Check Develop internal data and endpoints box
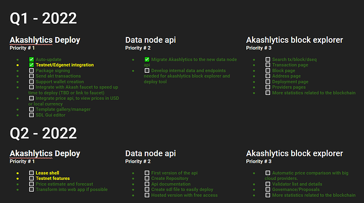Image resolution: width=364 pixels, height=203 pixels. 147,71
